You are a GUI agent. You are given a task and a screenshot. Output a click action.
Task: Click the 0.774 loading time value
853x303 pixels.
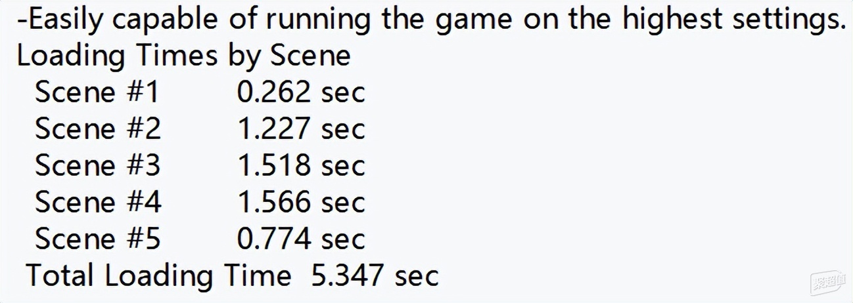point(273,239)
